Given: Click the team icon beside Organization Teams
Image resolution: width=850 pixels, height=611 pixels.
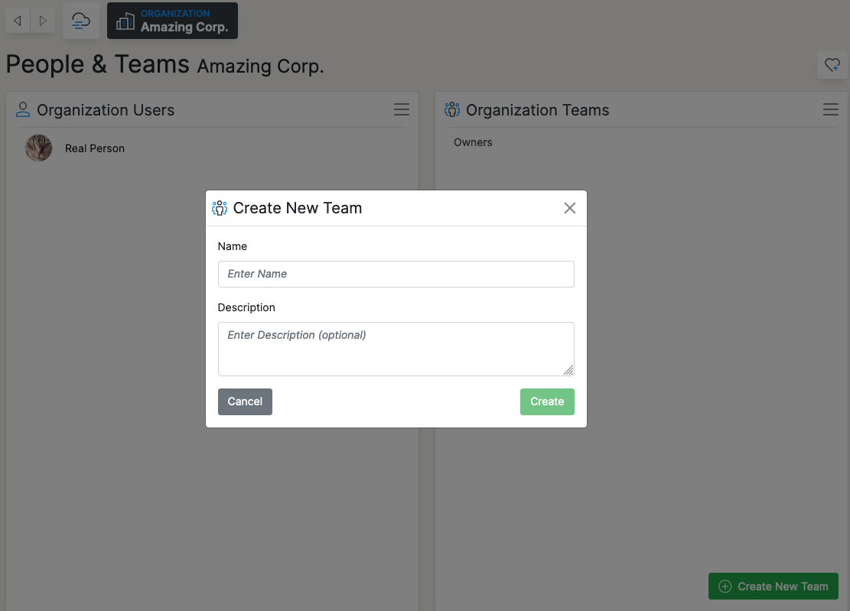Looking at the screenshot, I should point(451,109).
